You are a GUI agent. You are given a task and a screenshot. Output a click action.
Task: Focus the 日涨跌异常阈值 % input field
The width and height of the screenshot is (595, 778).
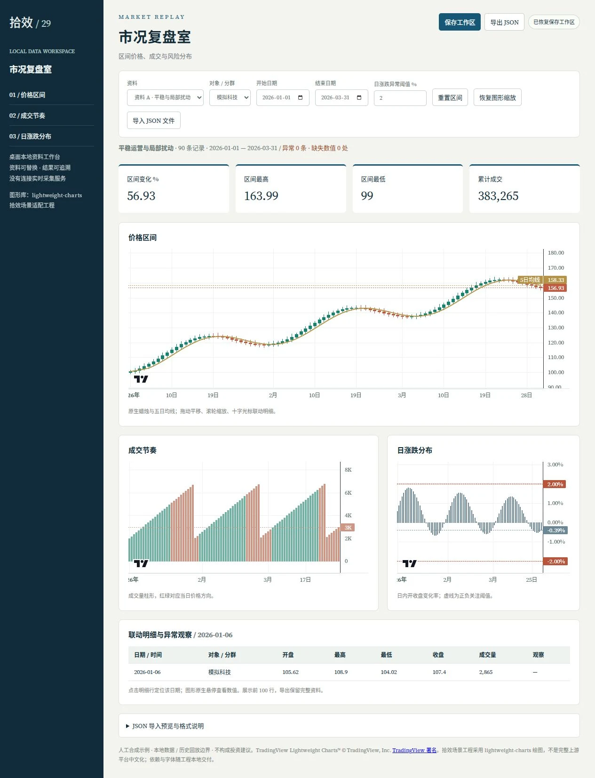[x=400, y=98]
